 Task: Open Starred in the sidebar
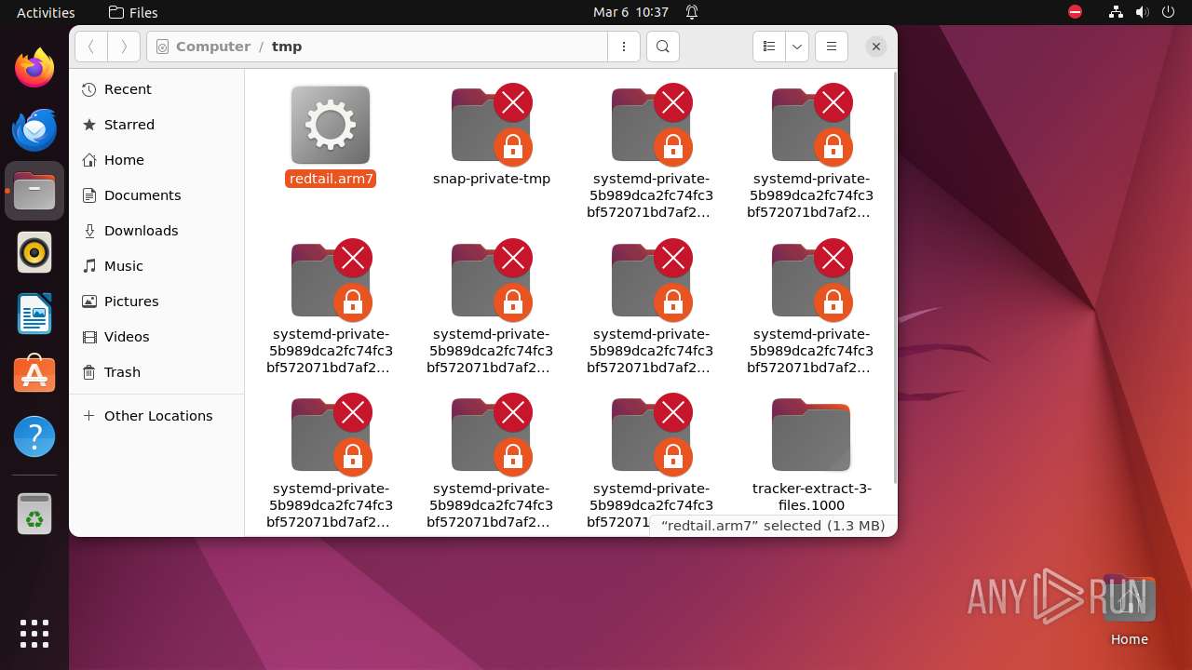[x=156, y=125]
